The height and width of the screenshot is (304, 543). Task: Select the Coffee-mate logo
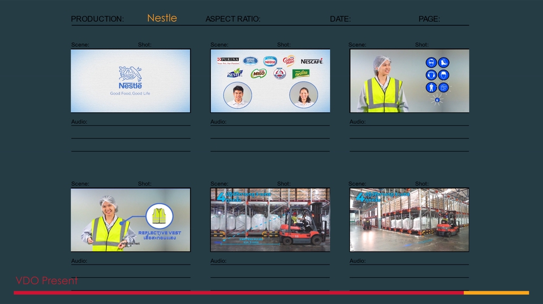(x=289, y=61)
